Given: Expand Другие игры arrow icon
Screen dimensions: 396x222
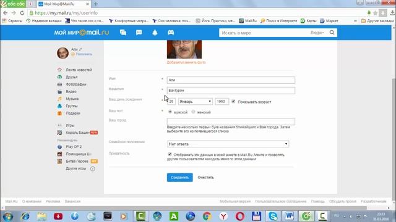Looking at the screenshot, I should coord(93,168).
